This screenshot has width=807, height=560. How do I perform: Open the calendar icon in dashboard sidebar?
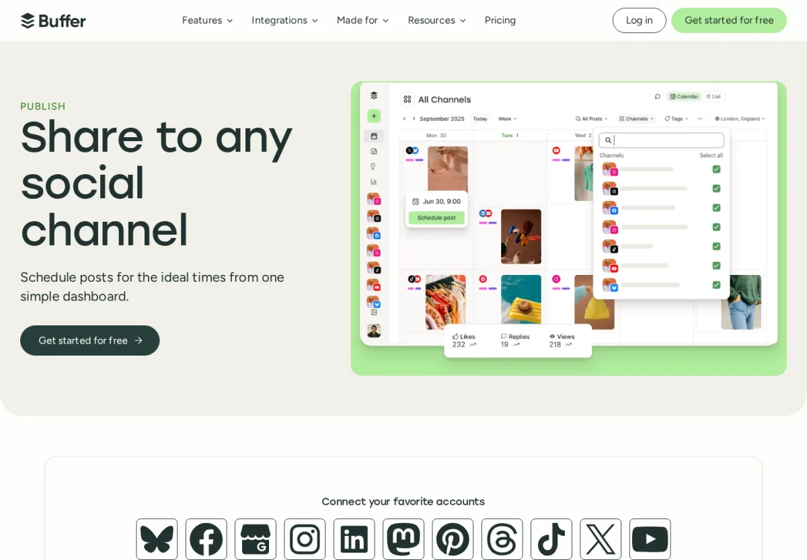(x=374, y=136)
